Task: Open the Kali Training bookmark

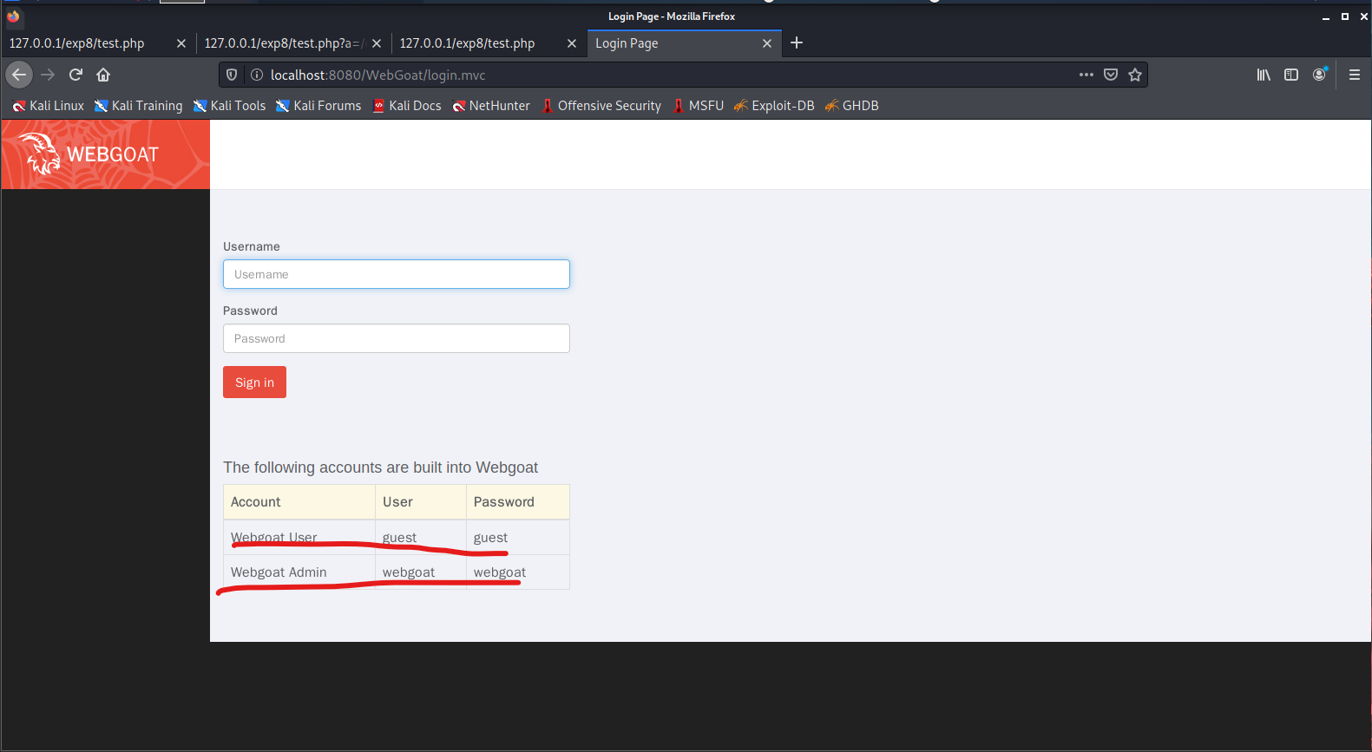Action: pos(138,106)
